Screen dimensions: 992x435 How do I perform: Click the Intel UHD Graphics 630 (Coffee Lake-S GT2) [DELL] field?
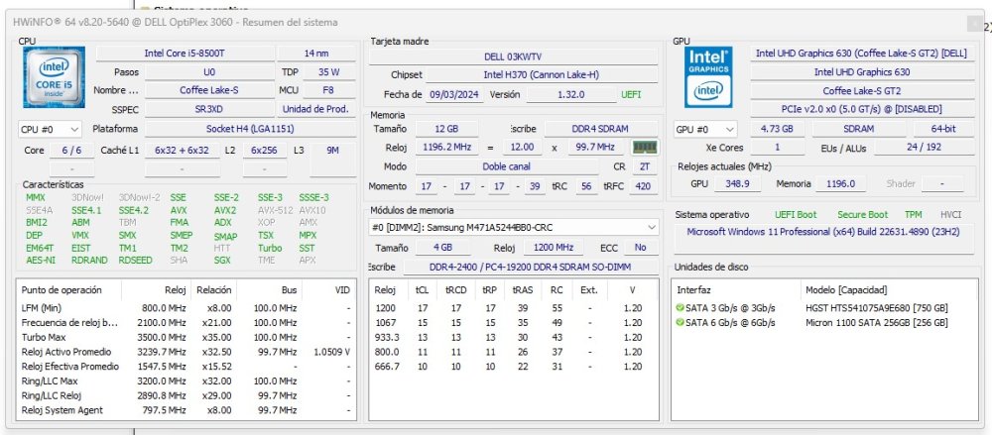pos(862,54)
